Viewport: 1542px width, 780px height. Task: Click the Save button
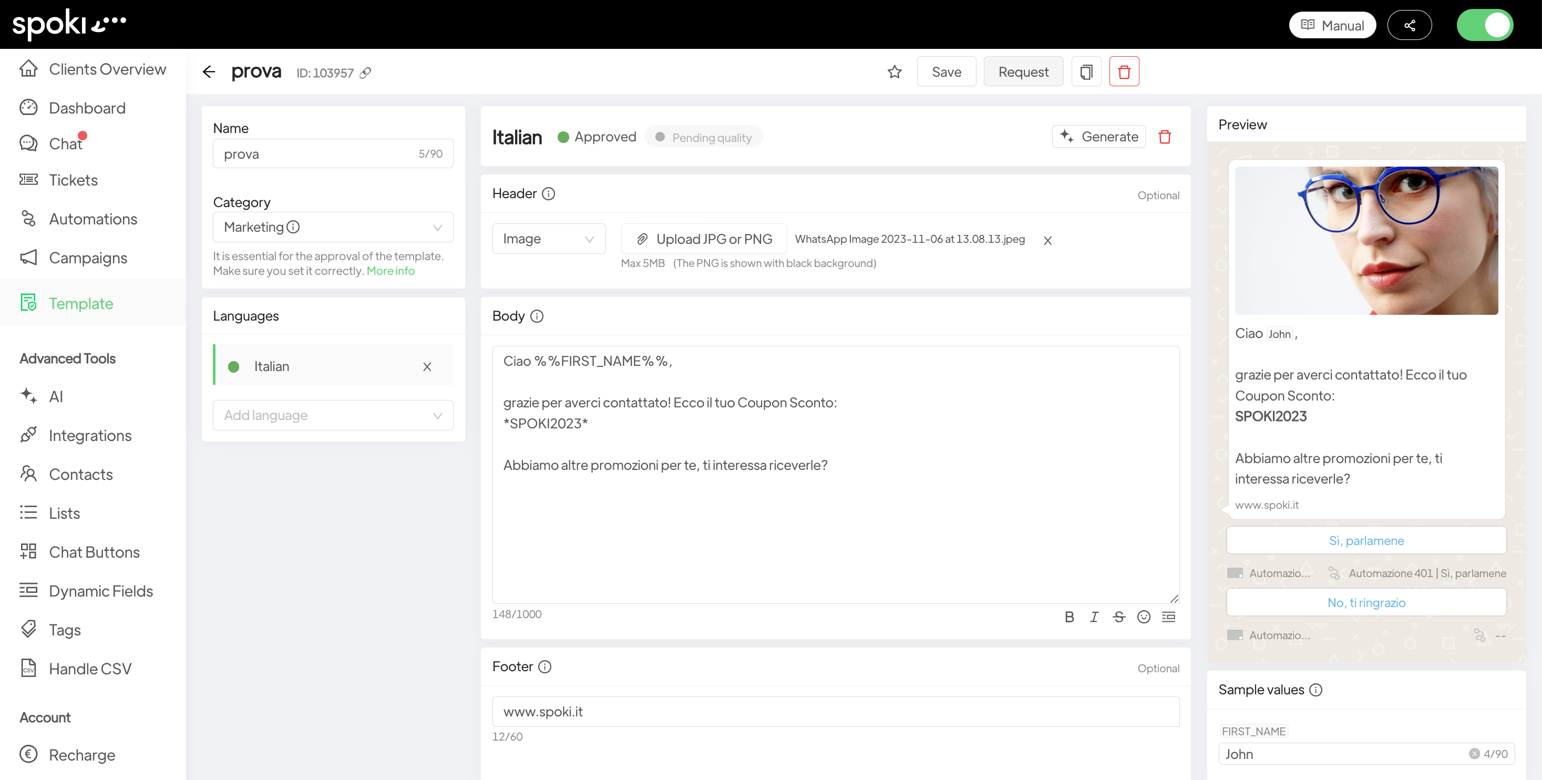pos(946,72)
